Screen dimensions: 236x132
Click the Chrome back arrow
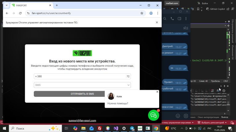tap(7, 13)
